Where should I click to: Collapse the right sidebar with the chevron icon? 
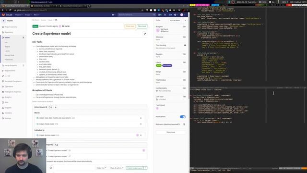coord(185,20)
